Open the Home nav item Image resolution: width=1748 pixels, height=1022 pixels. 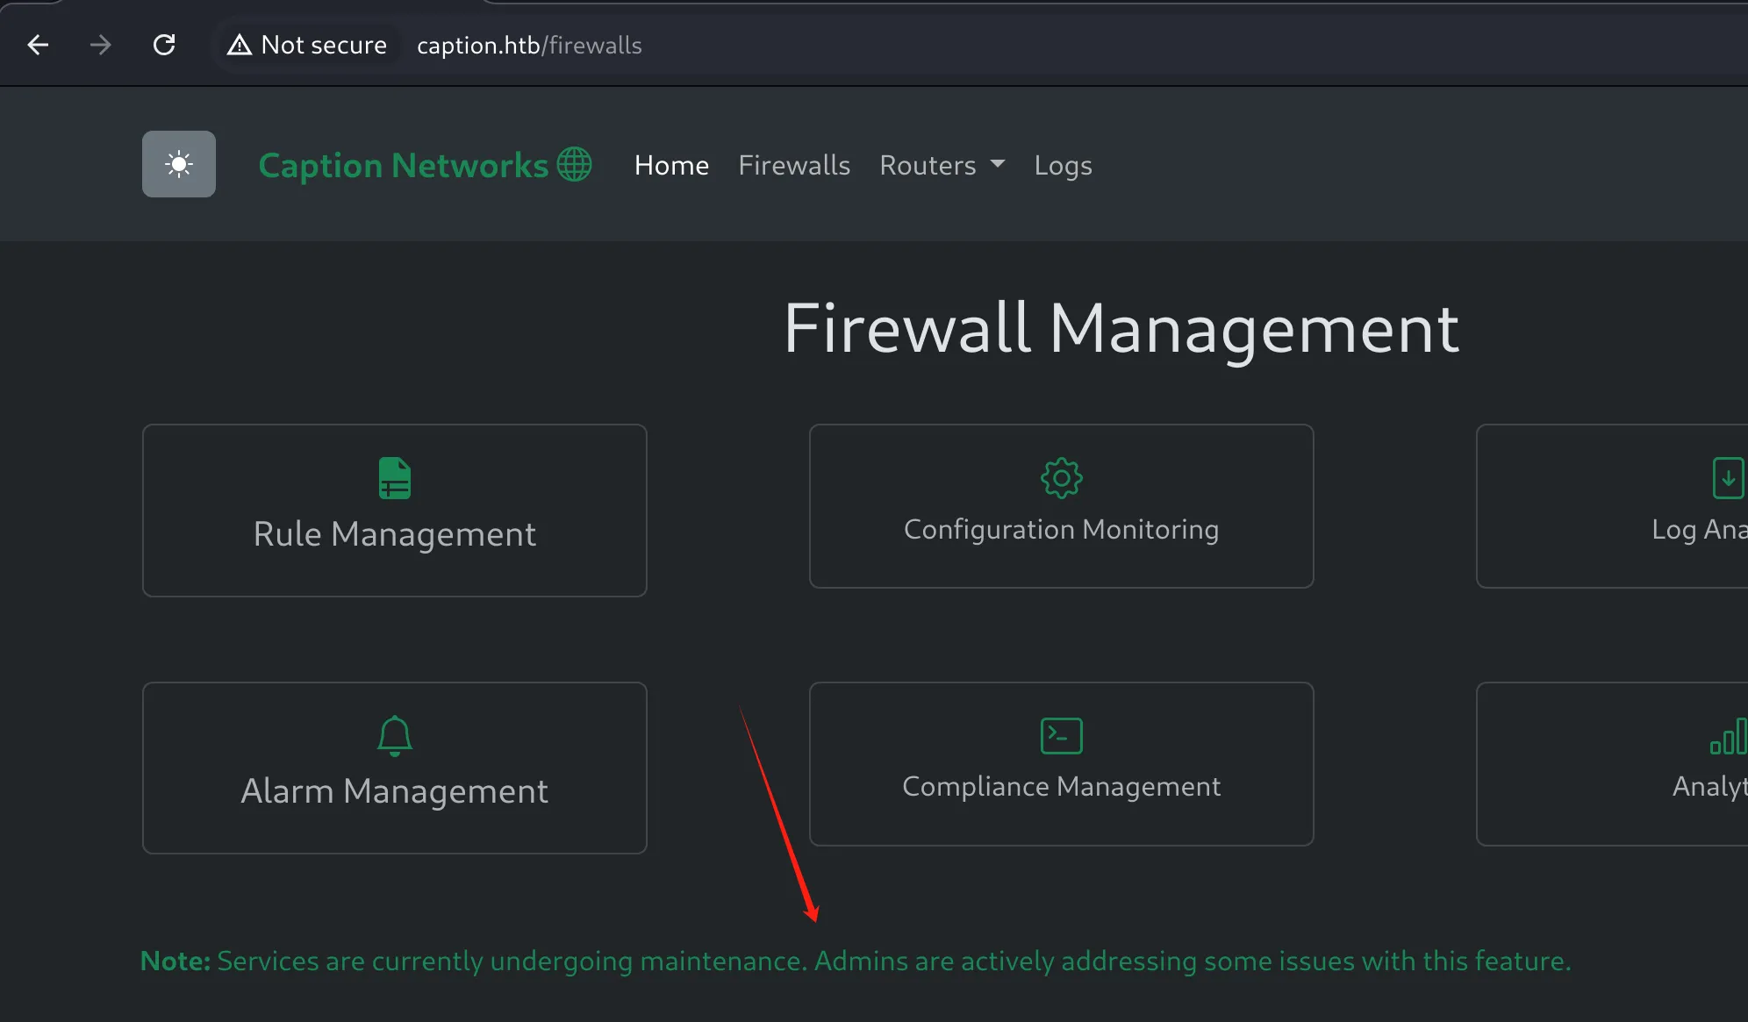tap(671, 165)
